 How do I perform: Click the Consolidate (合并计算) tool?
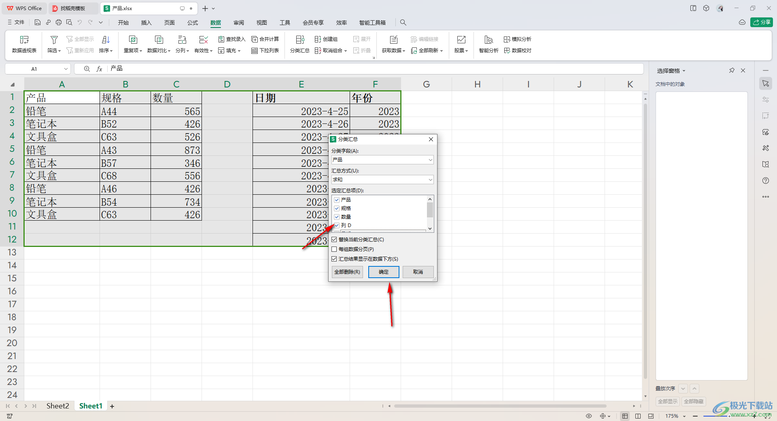tap(265, 39)
